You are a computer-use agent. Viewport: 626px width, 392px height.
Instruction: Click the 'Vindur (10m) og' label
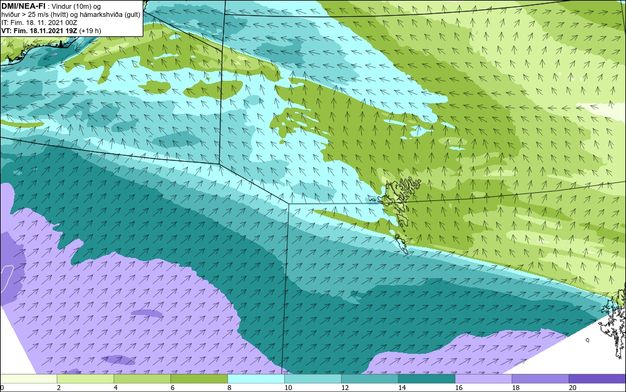click(x=76, y=6)
